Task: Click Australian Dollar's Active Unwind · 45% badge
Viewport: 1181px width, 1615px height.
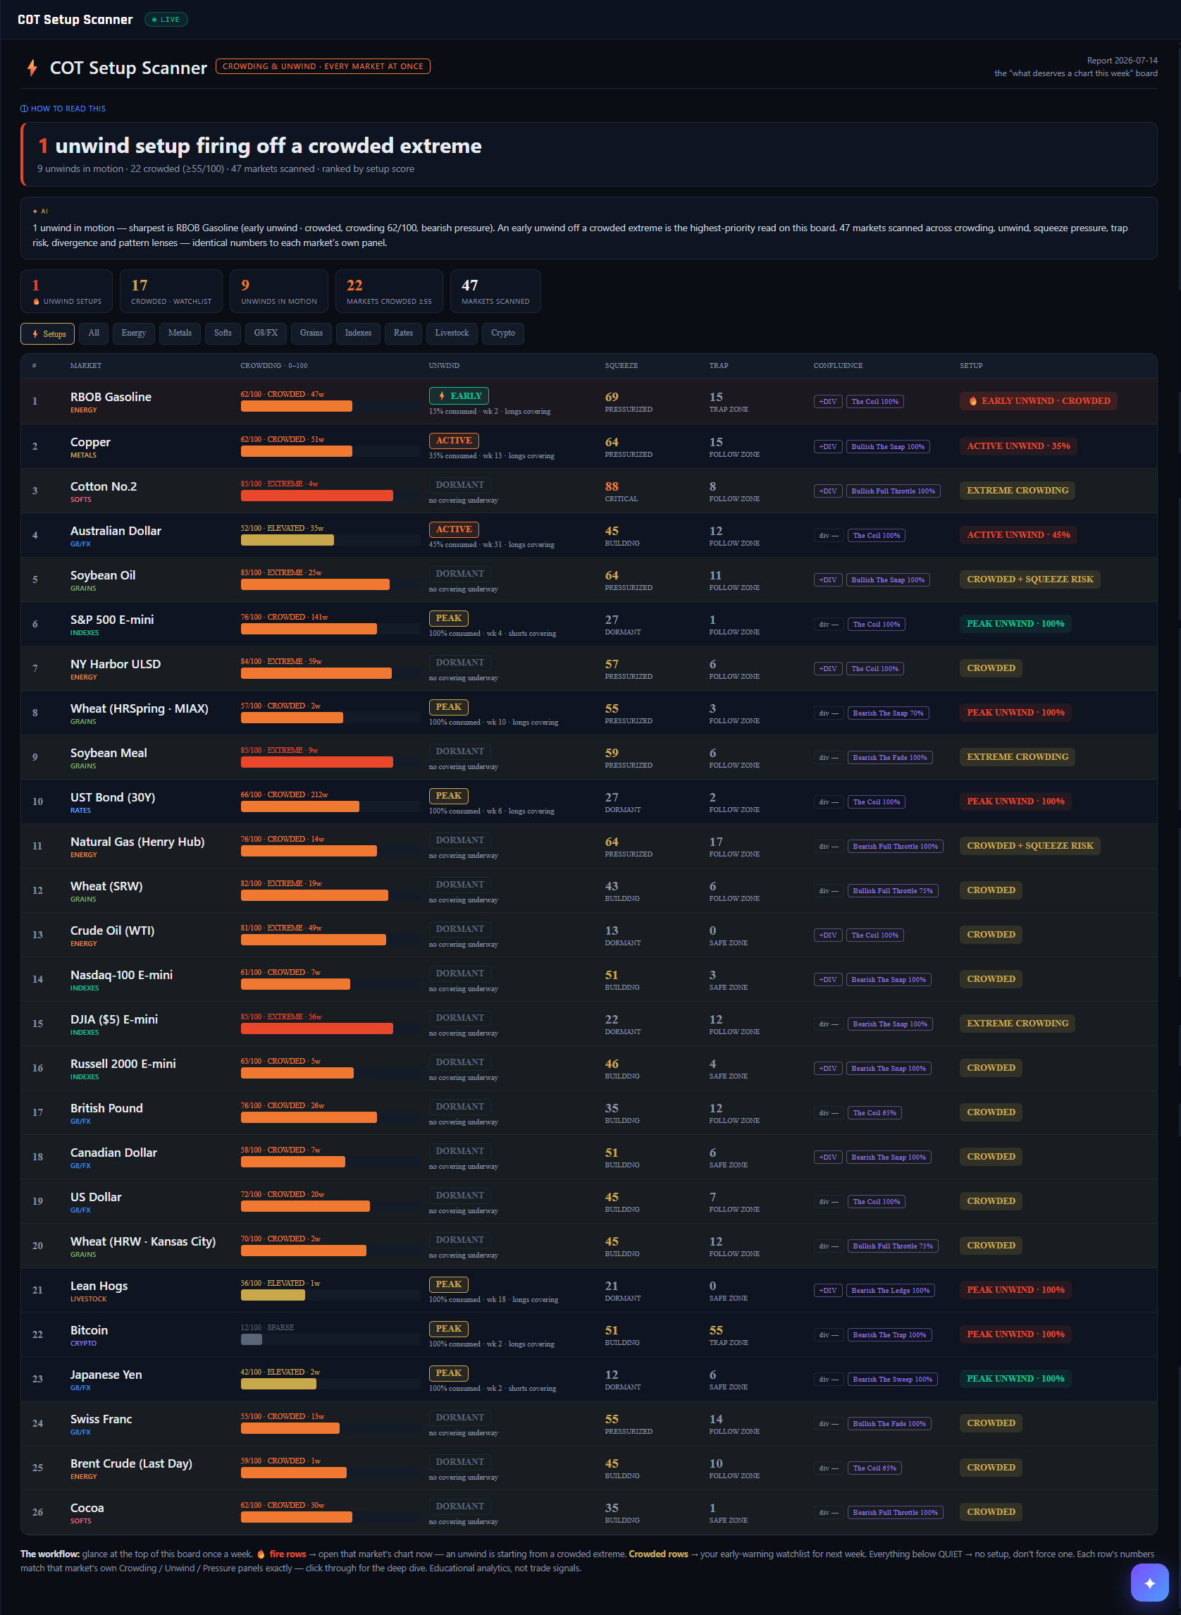Action: tap(1019, 535)
